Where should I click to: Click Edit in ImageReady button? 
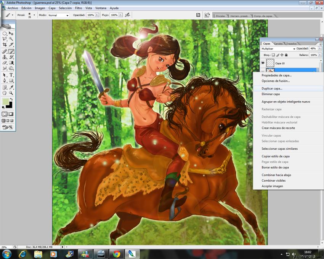[8, 127]
